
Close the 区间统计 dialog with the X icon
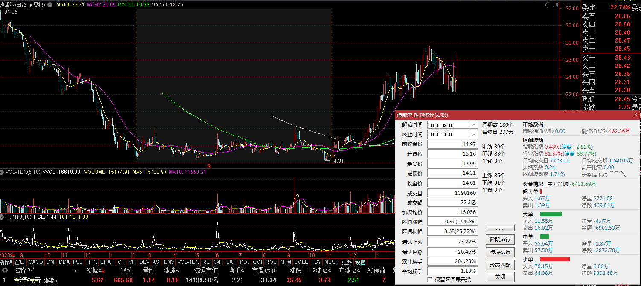[x=635, y=115]
